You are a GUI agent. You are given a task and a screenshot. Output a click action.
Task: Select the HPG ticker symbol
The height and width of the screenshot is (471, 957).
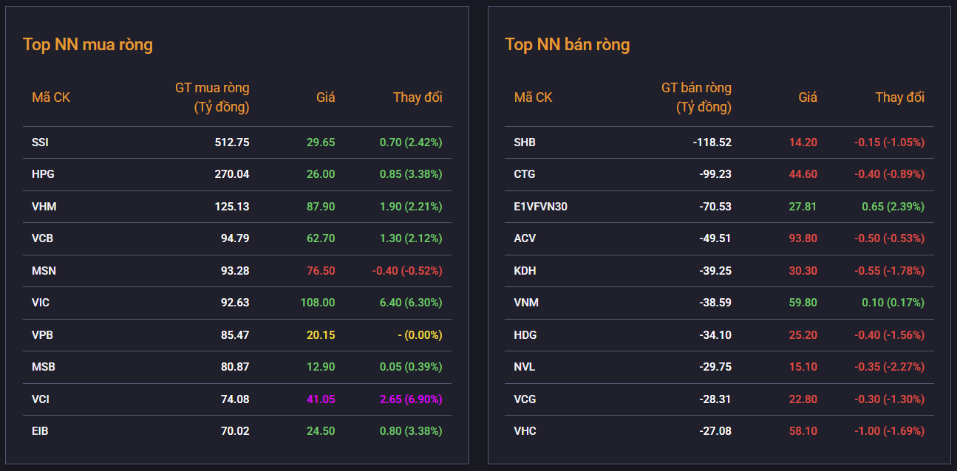(x=43, y=174)
